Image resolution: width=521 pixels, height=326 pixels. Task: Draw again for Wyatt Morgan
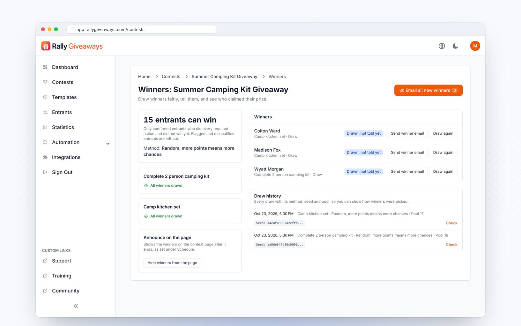(x=443, y=171)
